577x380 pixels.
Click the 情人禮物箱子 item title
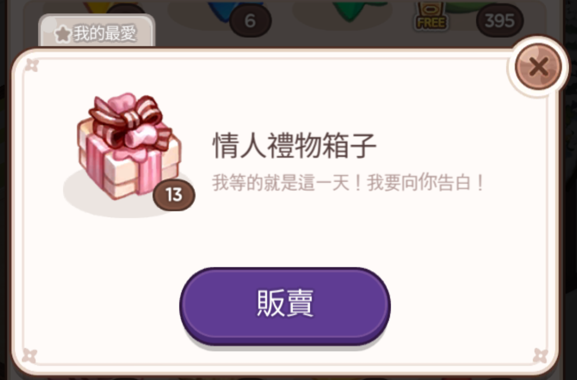click(x=294, y=146)
